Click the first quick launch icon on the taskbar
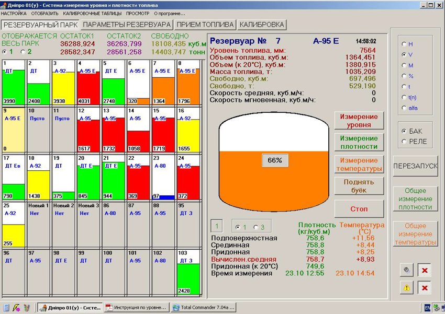 click(x=7, y=308)
